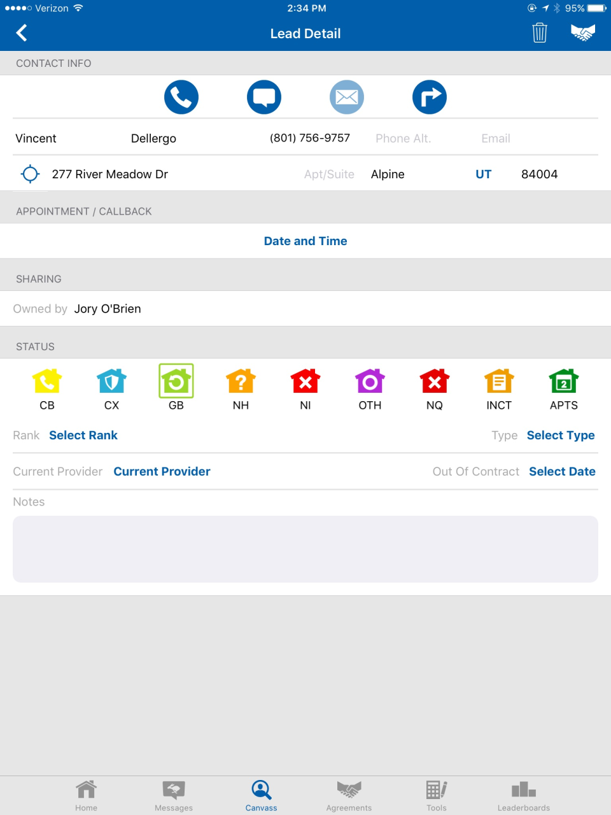Tap Select Date for Out Of Contract
Screen dimensions: 611x815
pos(562,471)
